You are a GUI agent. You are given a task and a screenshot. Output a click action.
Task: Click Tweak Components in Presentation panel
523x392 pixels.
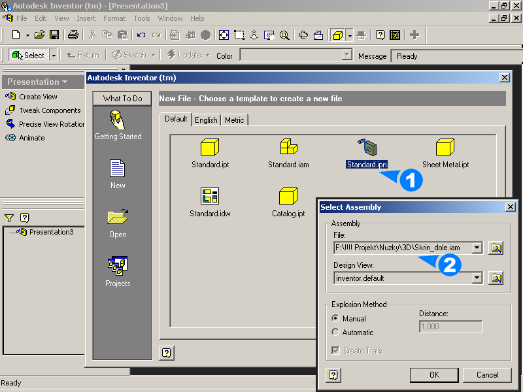pyautogui.click(x=42, y=110)
